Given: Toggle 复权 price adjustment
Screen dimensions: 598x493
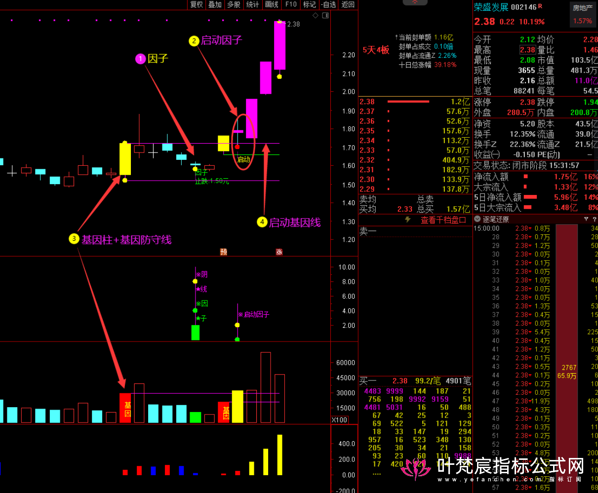Looking at the screenshot, I should pyautogui.click(x=197, y=4).
